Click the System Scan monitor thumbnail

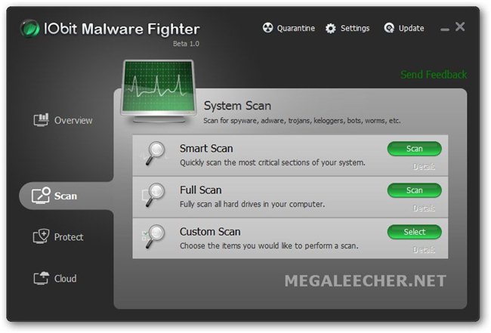point(159,91)
